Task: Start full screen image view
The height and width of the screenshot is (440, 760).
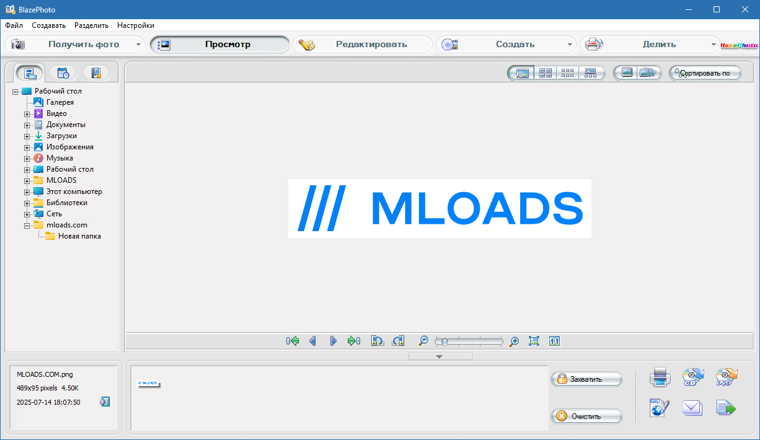Action: [627, 73]
